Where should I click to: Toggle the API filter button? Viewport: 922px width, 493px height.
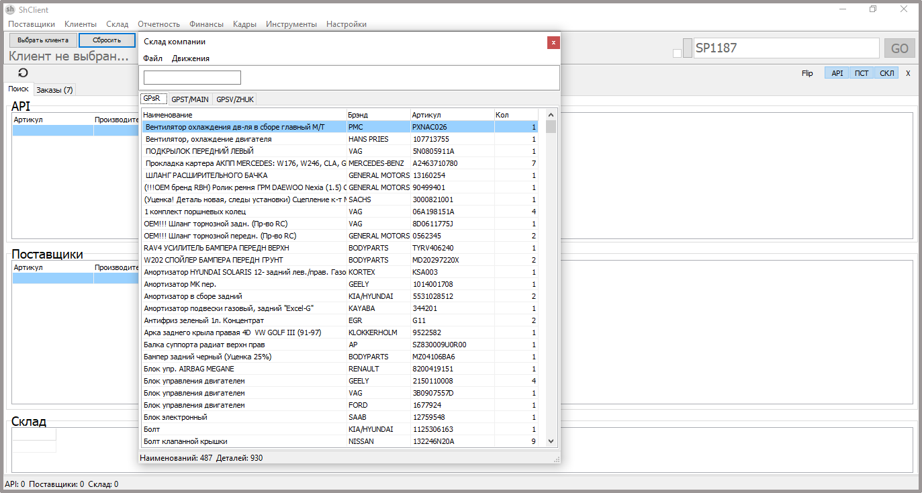[x=837, y=73]
